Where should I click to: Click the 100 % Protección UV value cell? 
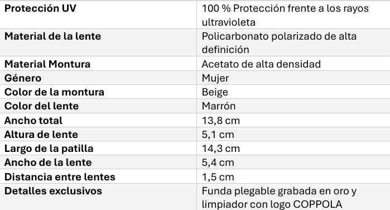(293, 15)
